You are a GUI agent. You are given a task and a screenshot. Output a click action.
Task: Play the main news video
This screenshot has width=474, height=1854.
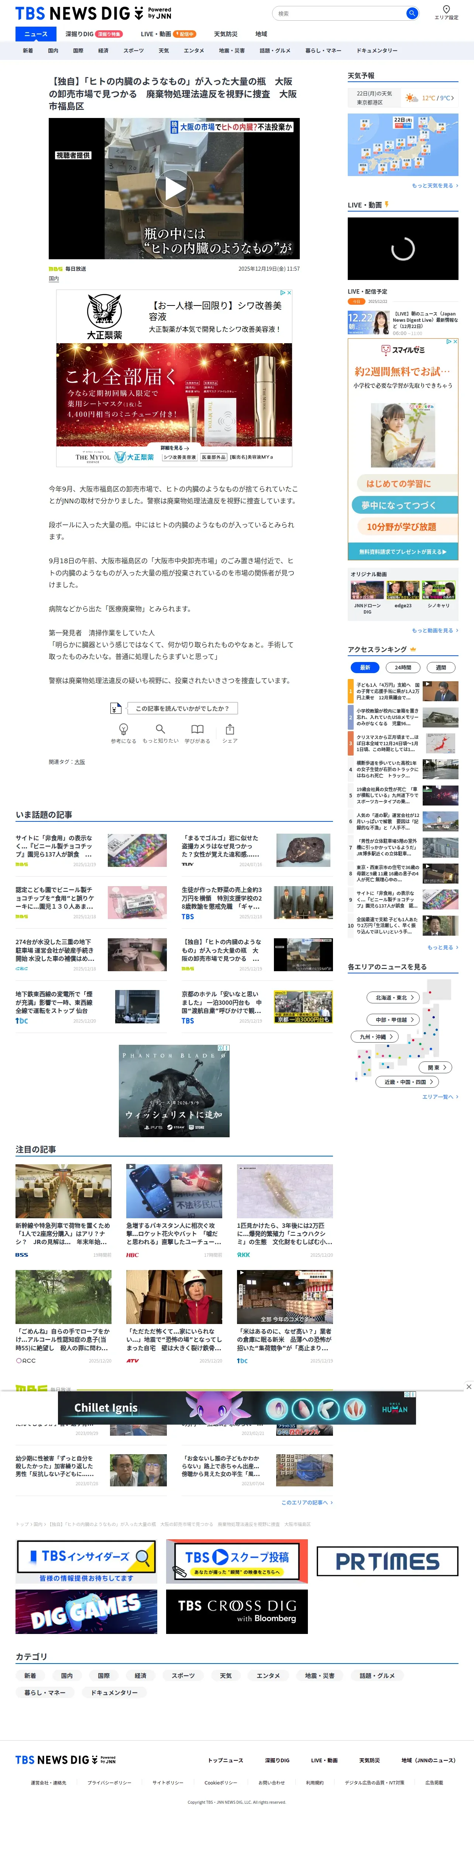(x=175, y=189)
